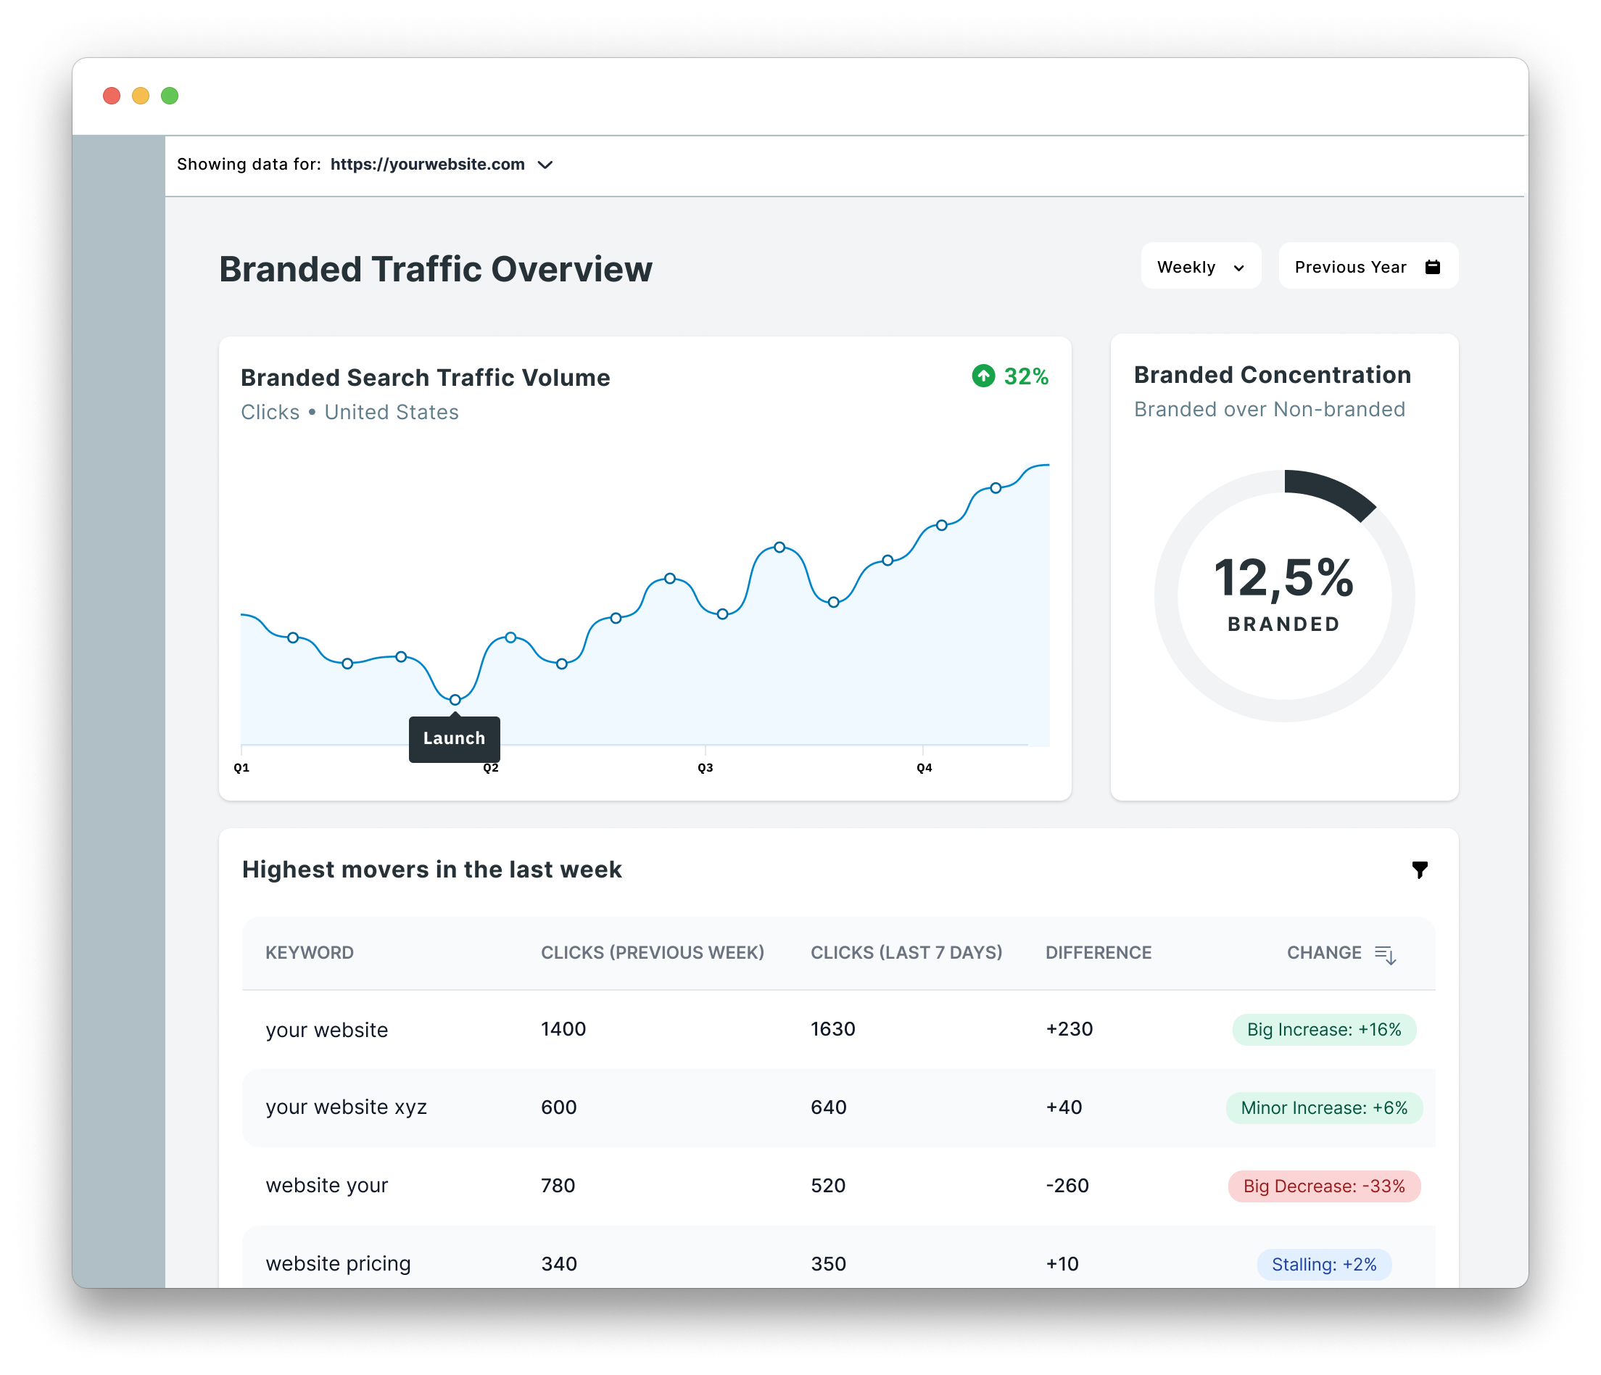Click the 600 previous week clicks cell
1601x1375 pixels.
[558, 1107]
